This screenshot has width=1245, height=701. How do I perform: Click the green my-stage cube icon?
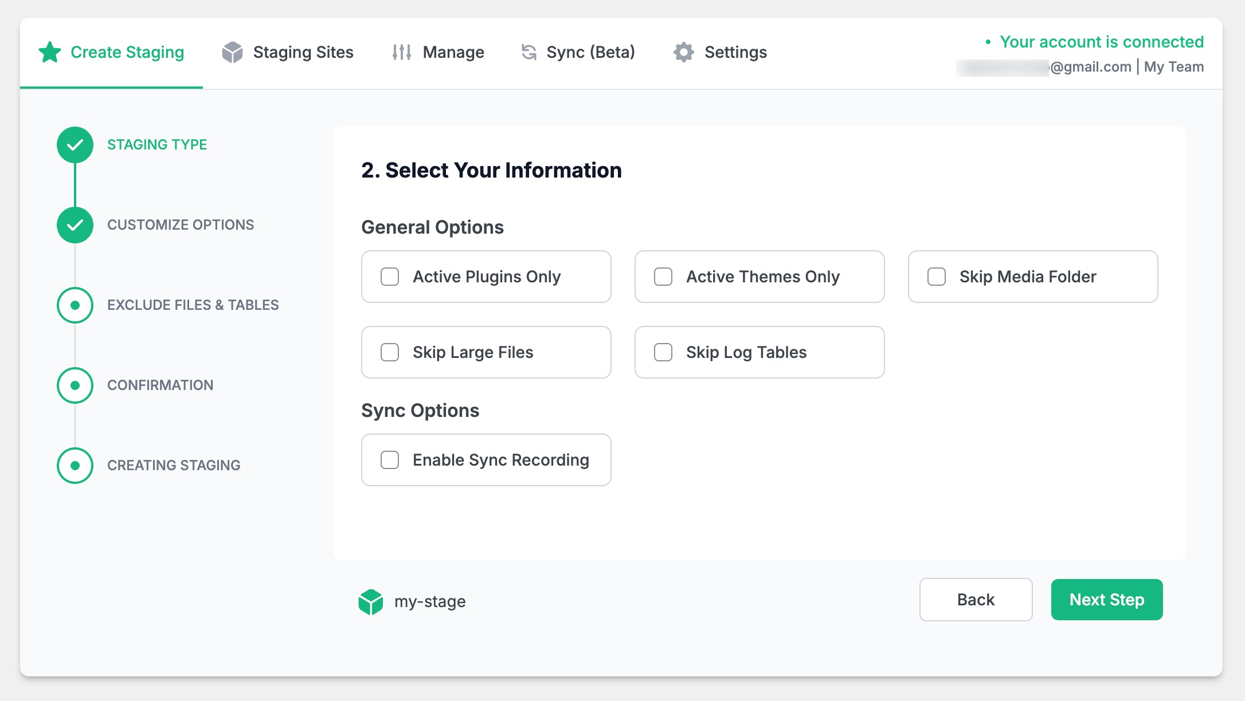371,601
